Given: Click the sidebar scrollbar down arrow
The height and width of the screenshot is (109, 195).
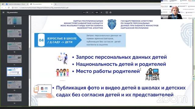Looking at the screenshot, I should [30, 105].
